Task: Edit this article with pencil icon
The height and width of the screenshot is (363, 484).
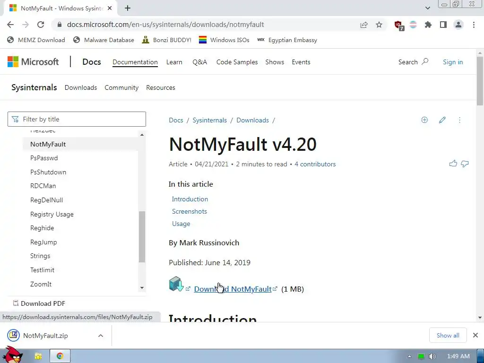Action: tap(442, 120)
